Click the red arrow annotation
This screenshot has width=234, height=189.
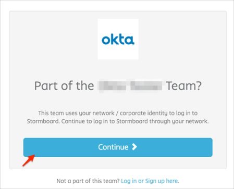[29, 160]
